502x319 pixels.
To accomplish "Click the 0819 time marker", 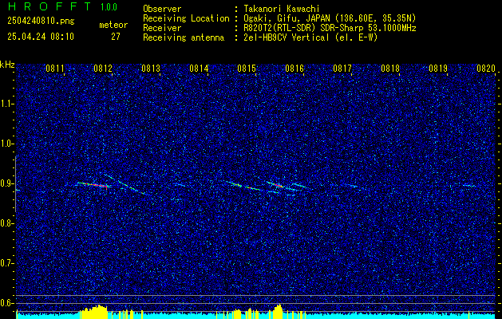I will [x=438, y=69].
